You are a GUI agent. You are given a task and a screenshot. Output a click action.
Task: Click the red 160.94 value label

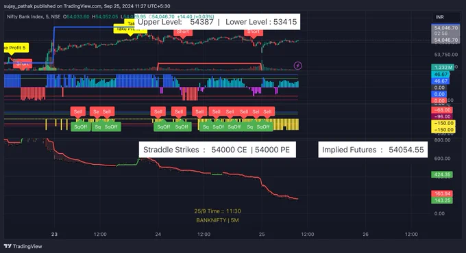pyautogui.click(x=442, y=194)
